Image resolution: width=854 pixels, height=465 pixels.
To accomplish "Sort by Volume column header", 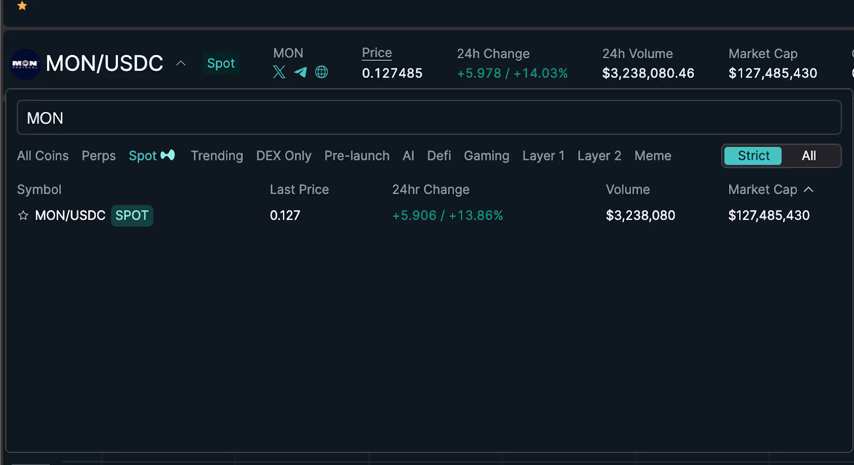I will coord(628,189).
